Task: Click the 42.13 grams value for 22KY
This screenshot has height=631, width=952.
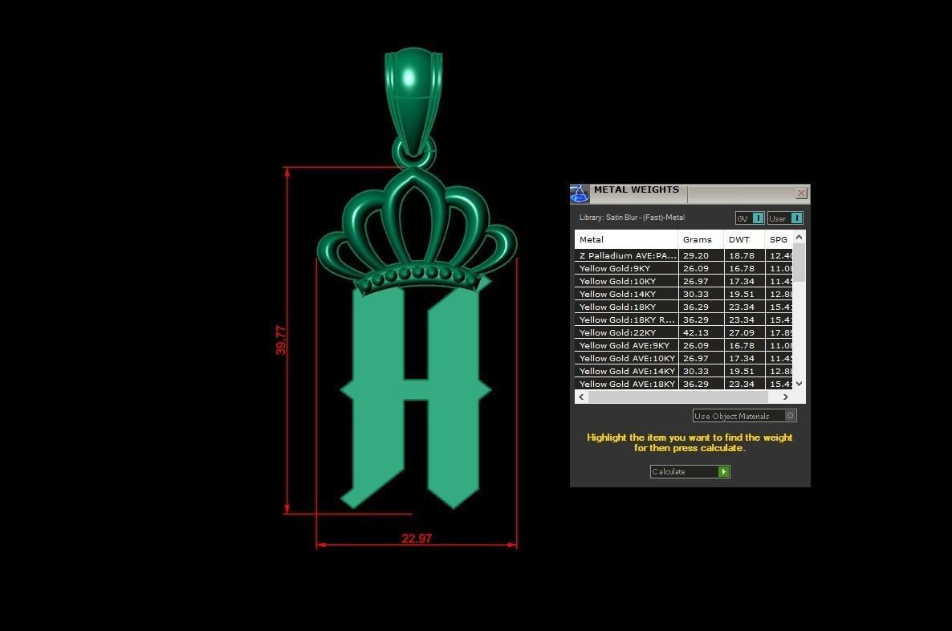Action: (x=696, y=332)
